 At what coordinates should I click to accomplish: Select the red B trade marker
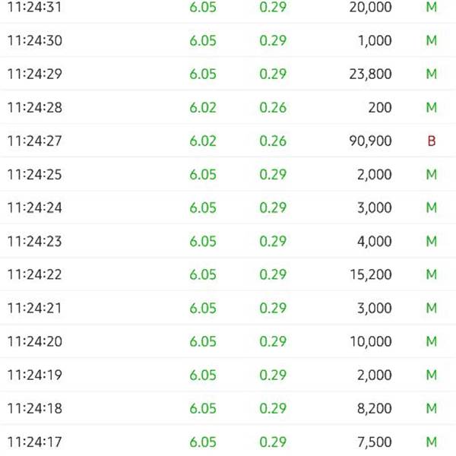click(x=432, y=141)
